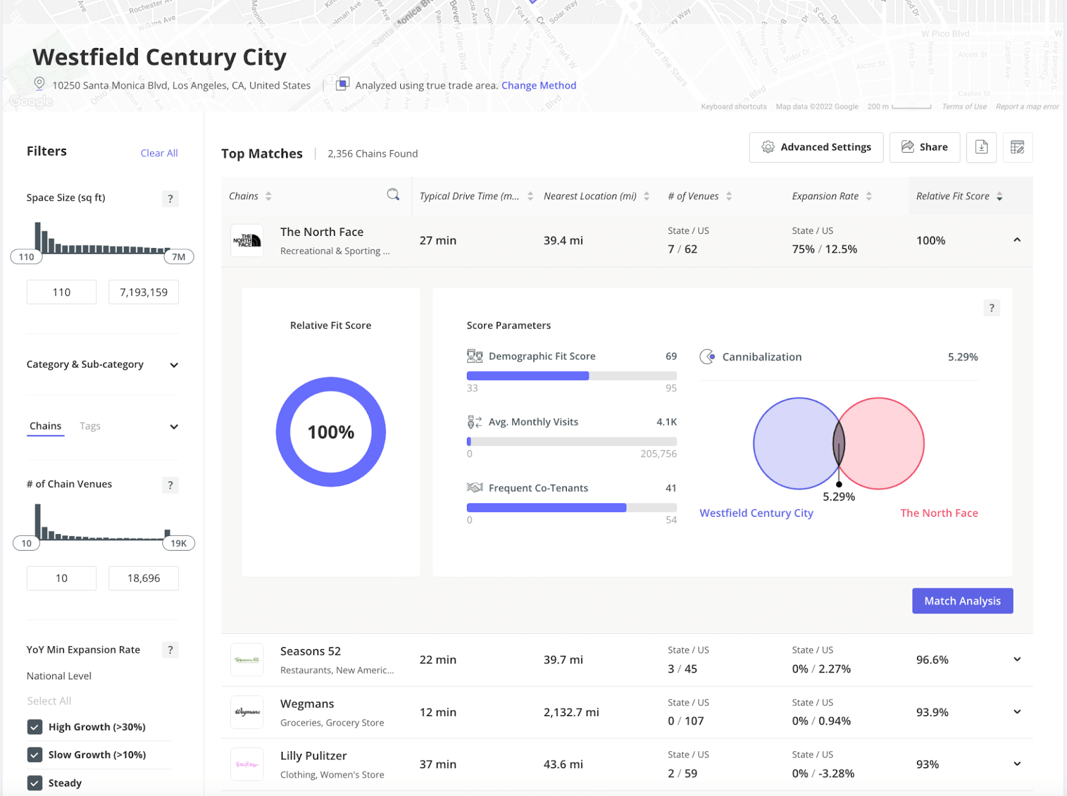
Task: Click the map Terms of Use link
Action: (964, 107)
